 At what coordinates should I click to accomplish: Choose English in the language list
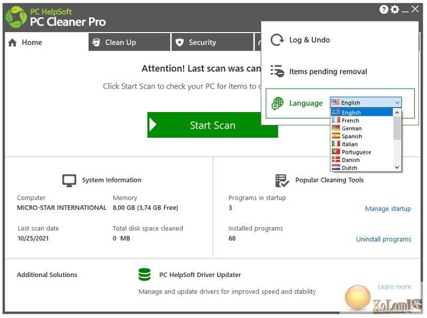tap(362, 113)
